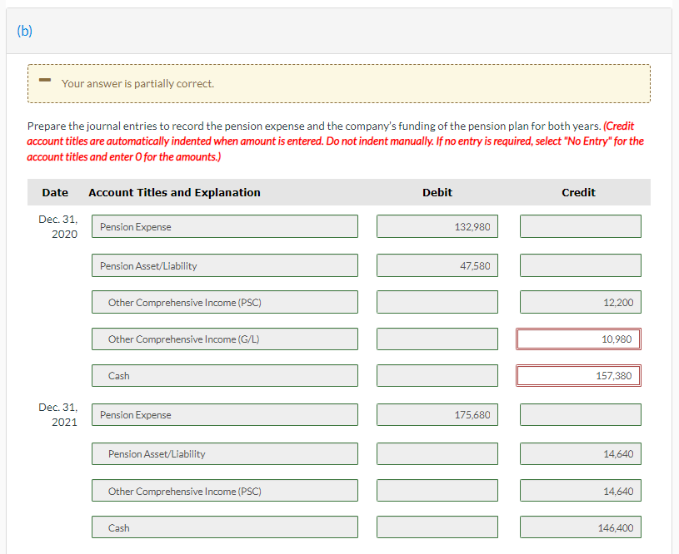This screenshot has height=554, width=679.
Task: Click the credit field showing 146,400
Action: tap(580, 527)
